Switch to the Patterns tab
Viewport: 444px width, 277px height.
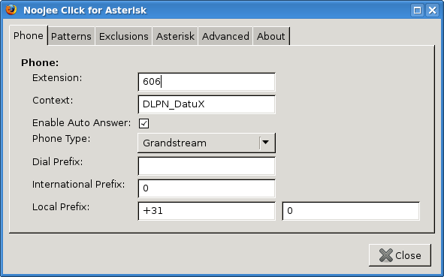point(71,36)
